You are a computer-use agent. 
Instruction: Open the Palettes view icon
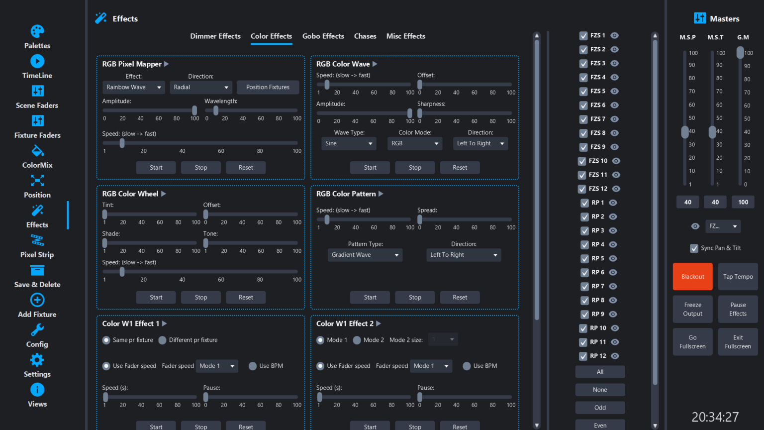point(37,31)
